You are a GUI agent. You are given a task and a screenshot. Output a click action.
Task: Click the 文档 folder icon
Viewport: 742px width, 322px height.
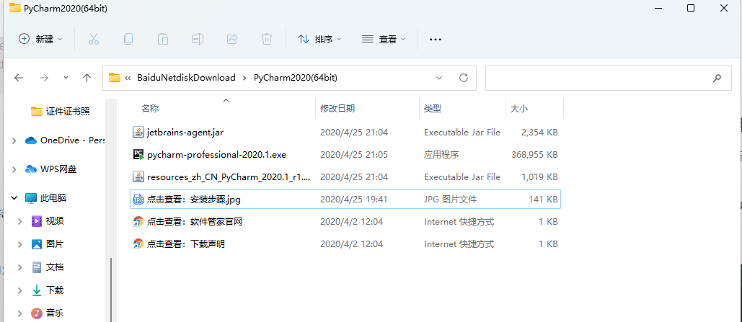pos(37,267)
